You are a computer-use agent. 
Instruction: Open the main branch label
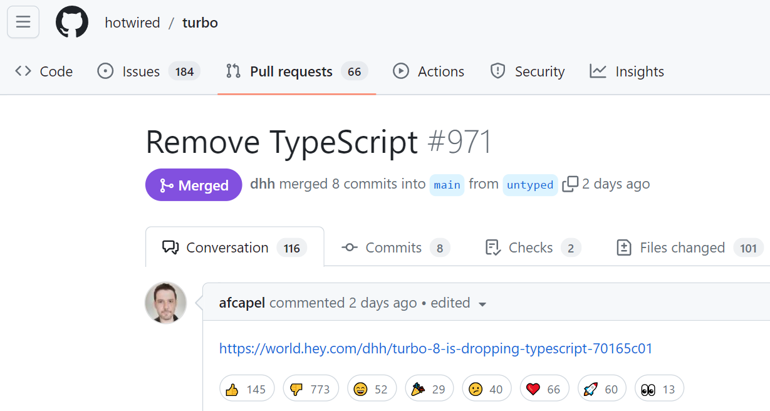[447, 184]
